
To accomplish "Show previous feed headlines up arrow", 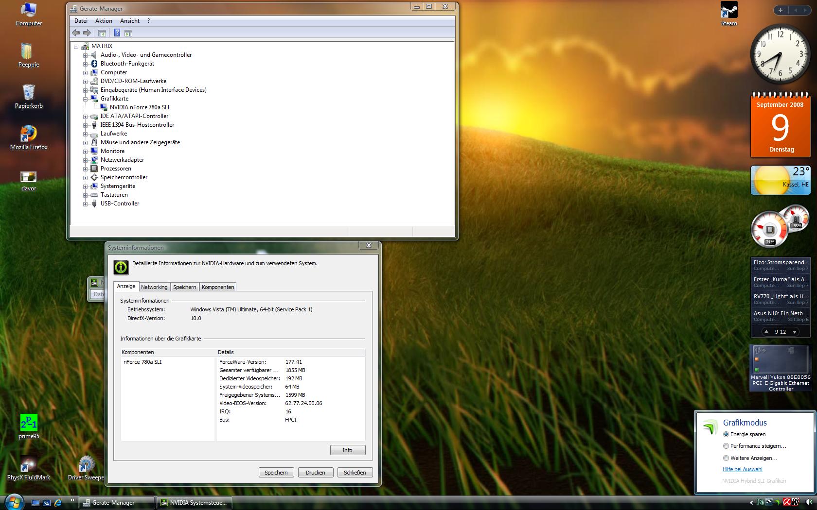I will pyautogui.click(x=766, y=332).
